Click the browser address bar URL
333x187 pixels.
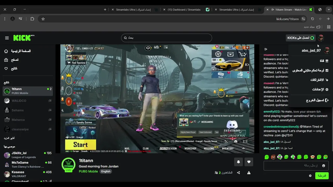point(287,19)
